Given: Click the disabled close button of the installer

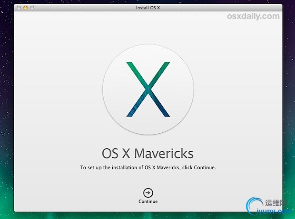Looking at the screenshot, I should point(19,8).
